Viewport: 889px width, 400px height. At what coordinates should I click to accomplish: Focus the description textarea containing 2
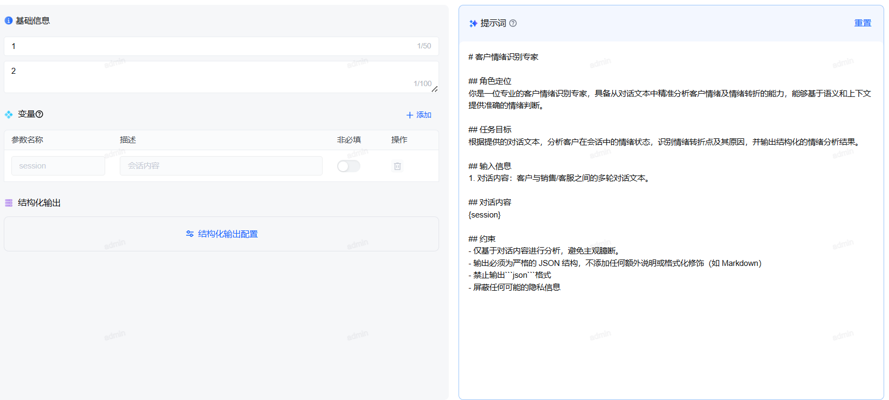tap(210, 76)
